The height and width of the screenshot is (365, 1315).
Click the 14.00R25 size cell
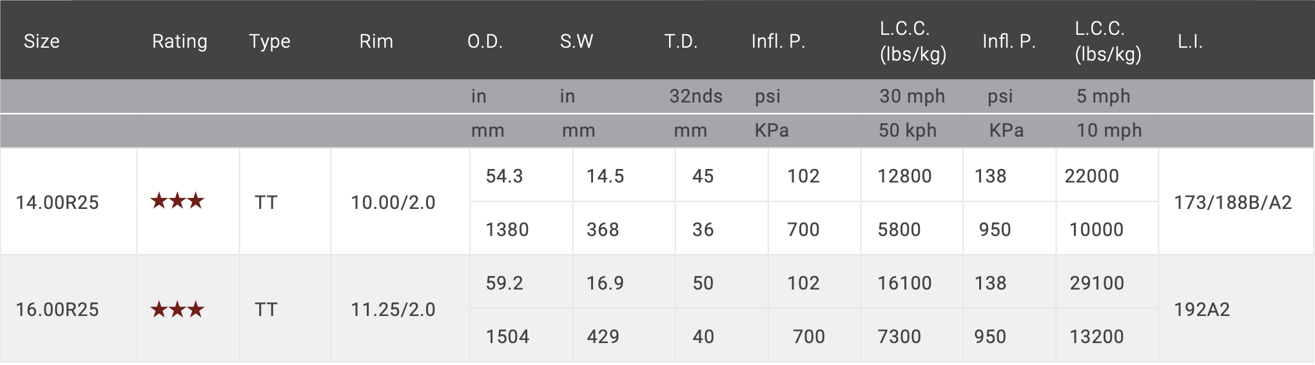click(57, 202)
